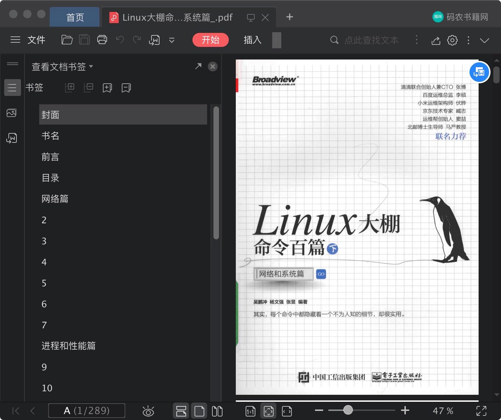
Task: Zoom in with plus button
Action: click(x=405, y=410)
